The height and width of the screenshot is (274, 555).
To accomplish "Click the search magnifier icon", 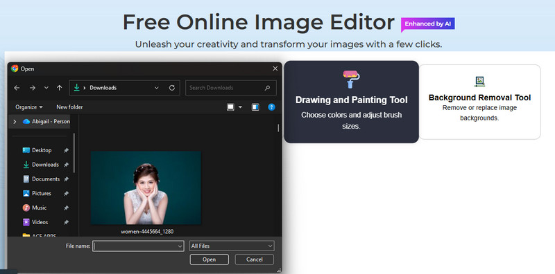I will coord(268,88).
